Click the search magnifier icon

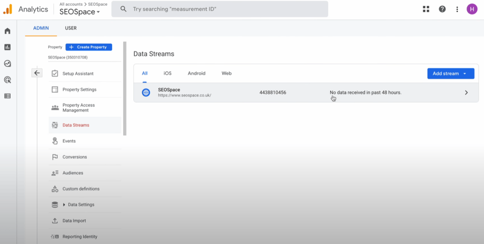(x=123, y=9)
